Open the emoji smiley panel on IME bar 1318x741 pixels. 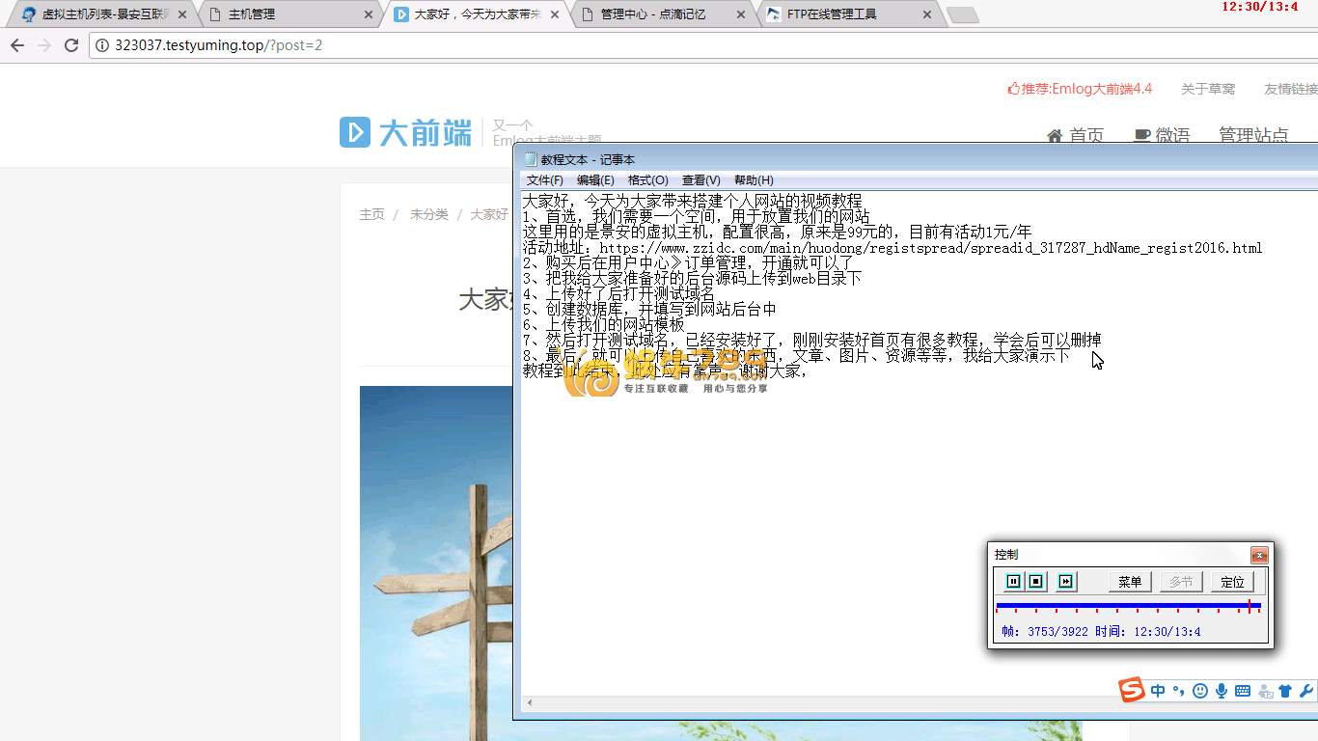(x=1200, y=691)
